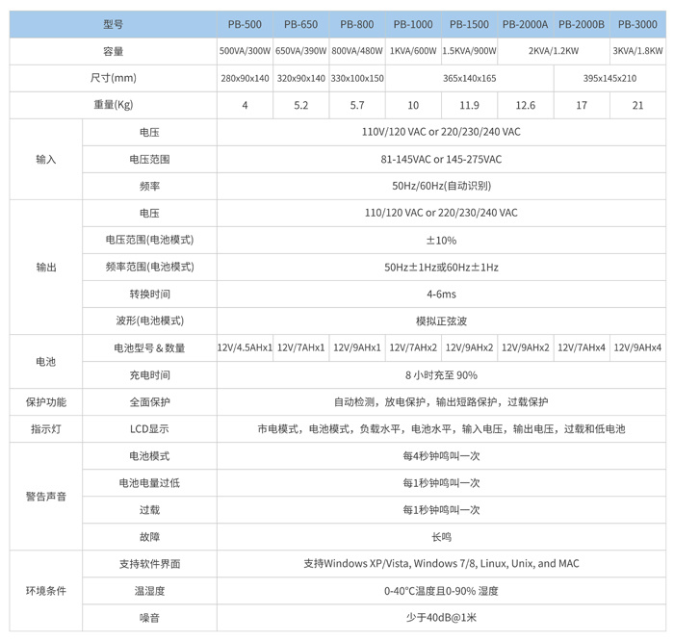Click the PB-2000B header cell
This screenshot has height=641, width=674.
[582, 24]
